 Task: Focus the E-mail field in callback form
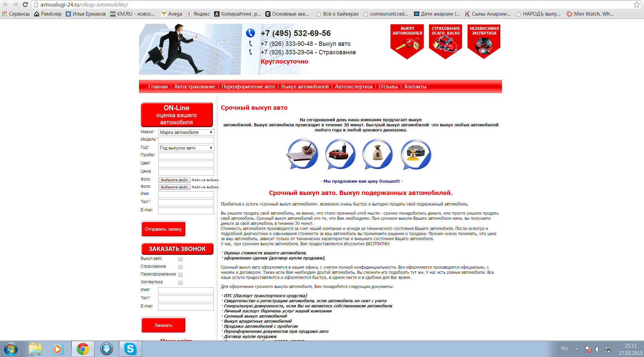tap(186, 307)
